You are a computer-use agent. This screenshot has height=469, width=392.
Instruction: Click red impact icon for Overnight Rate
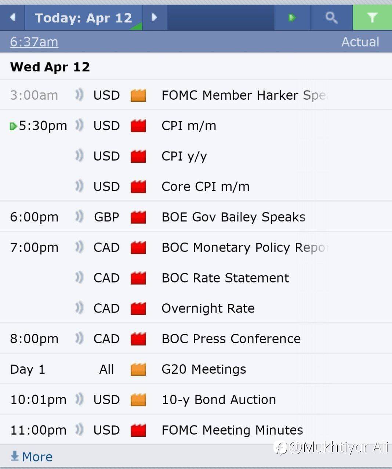point(138,309)
